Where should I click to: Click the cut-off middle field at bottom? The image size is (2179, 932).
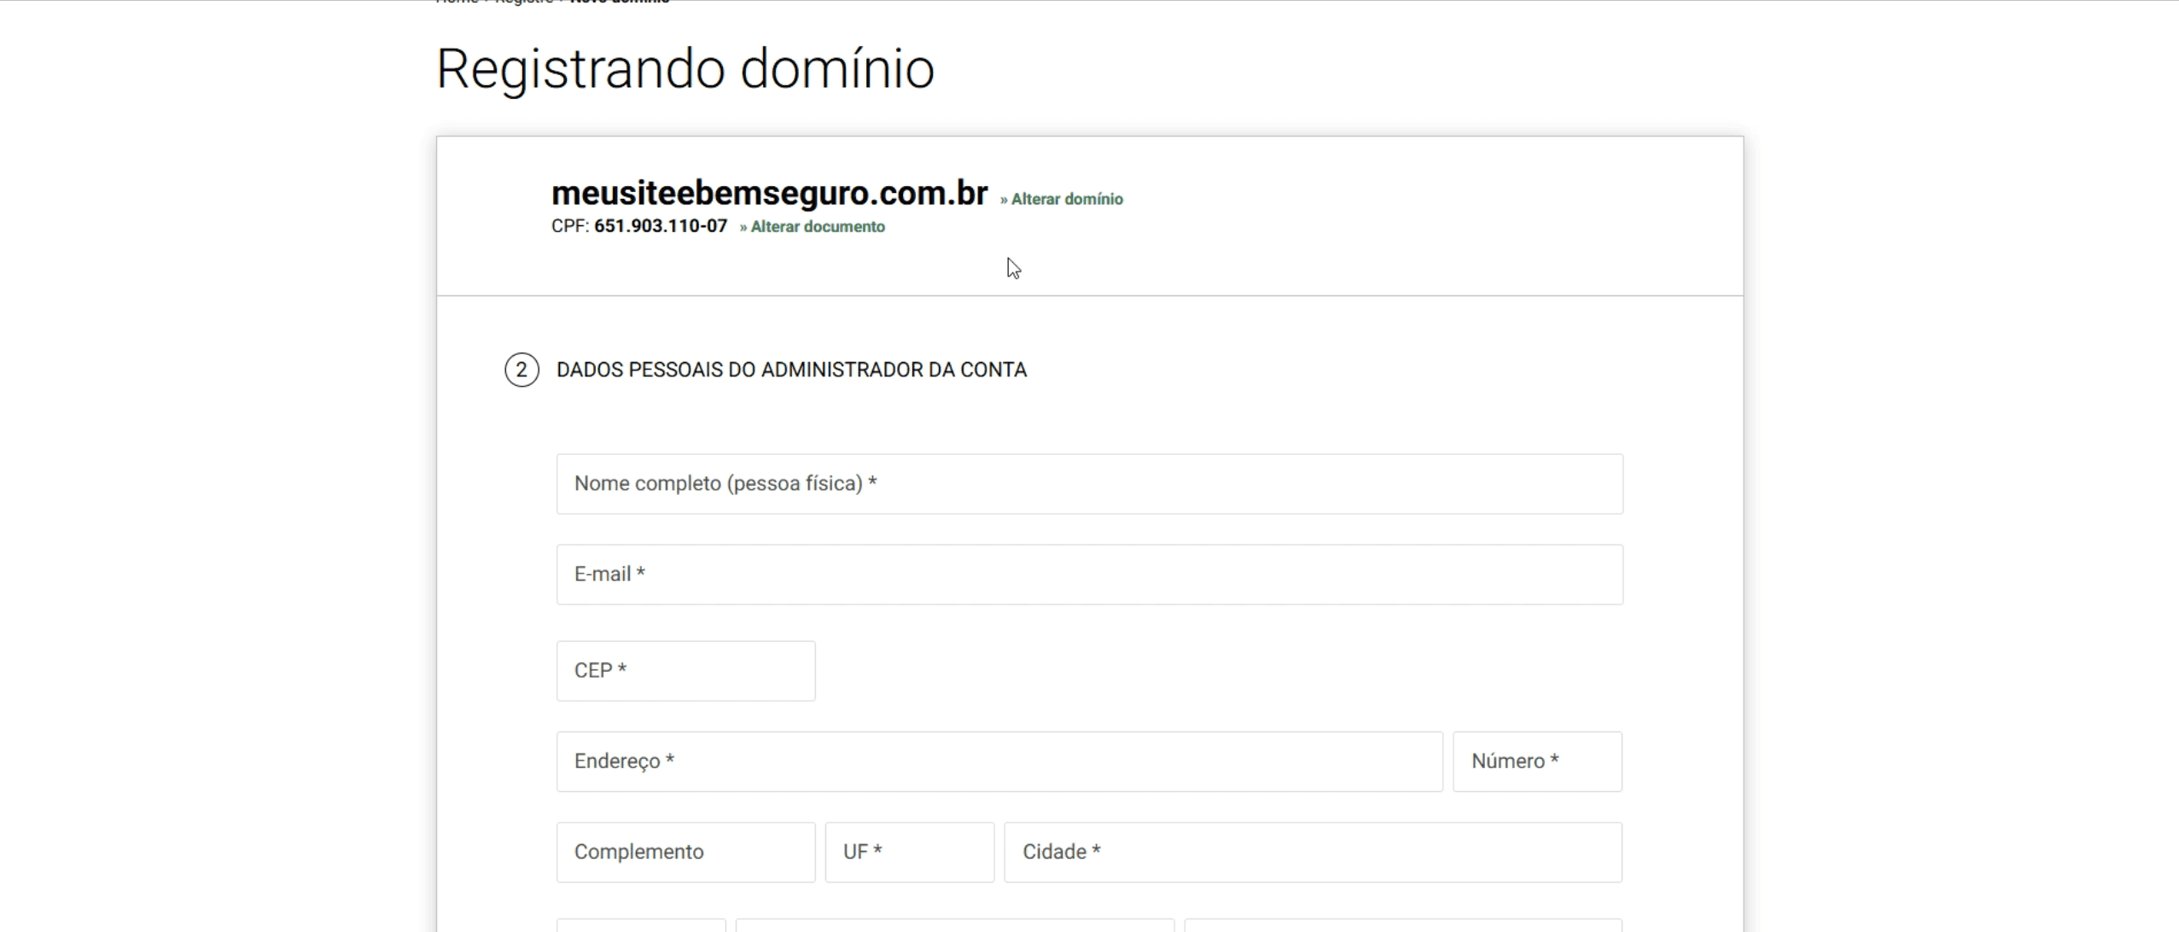(954, 925)
